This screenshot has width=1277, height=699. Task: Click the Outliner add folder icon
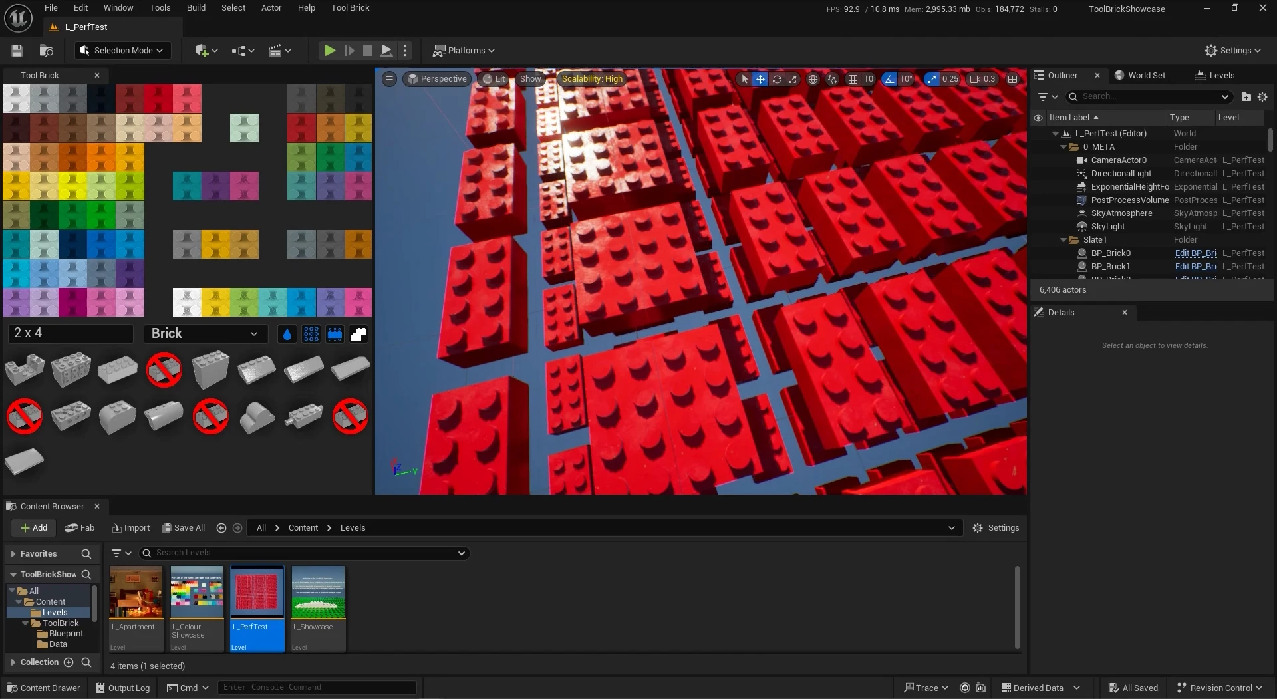1246,97
